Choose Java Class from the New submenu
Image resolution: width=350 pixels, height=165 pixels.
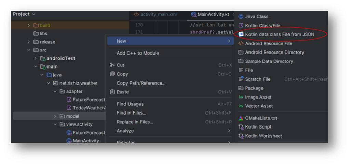[256, 16]
